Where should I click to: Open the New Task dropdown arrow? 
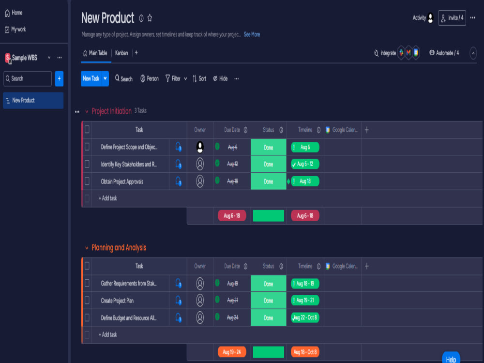point(105,78)
